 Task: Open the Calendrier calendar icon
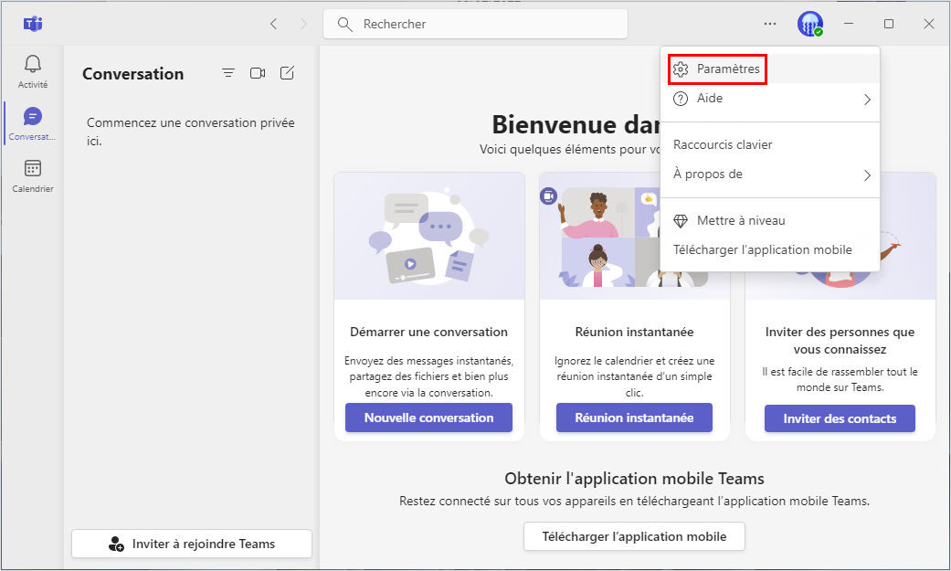tap(33, 168)
